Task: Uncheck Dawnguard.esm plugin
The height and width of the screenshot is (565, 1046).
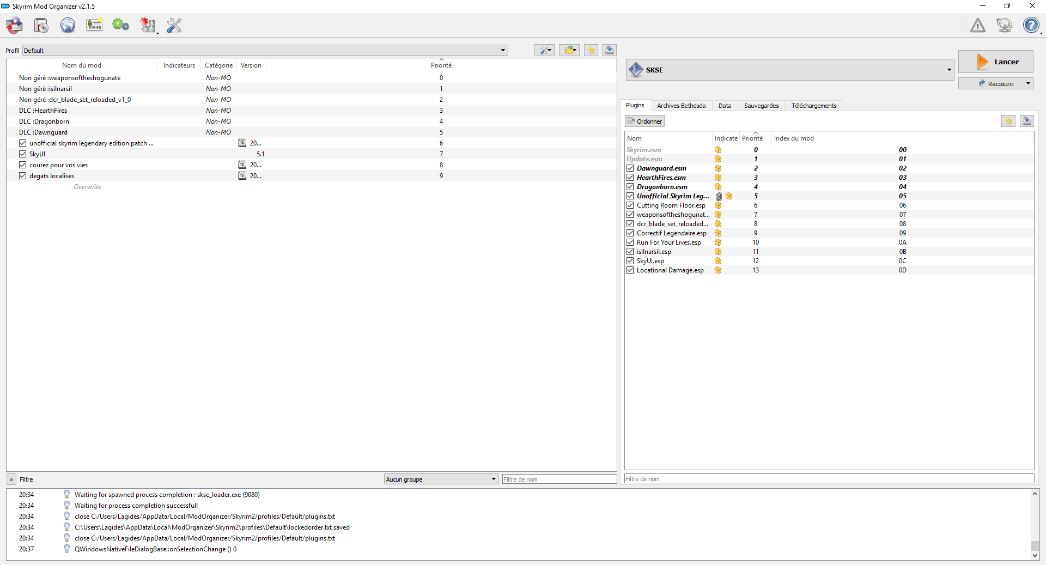Action: (630, 168)
